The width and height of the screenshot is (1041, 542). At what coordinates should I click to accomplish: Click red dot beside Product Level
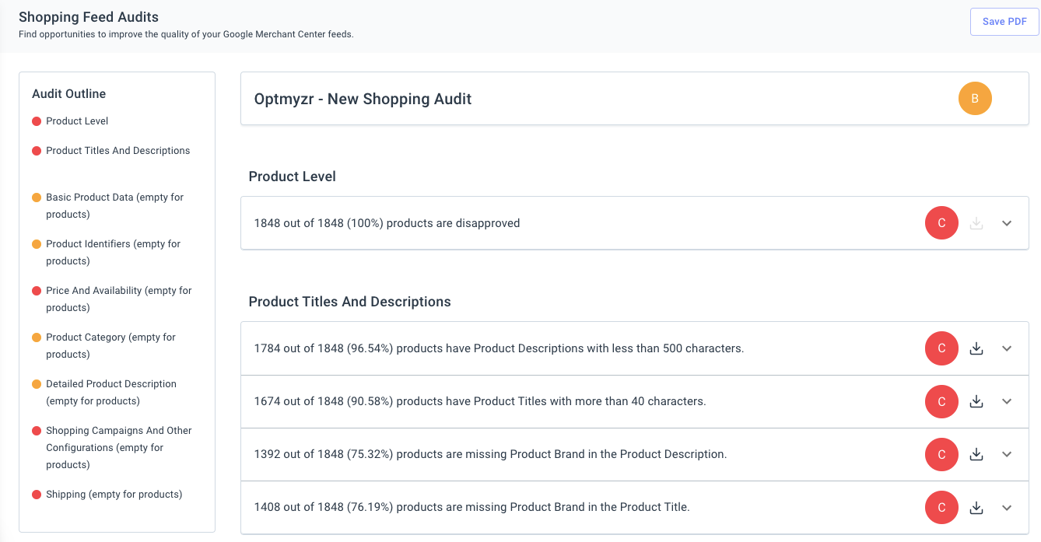(x=37, y=121)
